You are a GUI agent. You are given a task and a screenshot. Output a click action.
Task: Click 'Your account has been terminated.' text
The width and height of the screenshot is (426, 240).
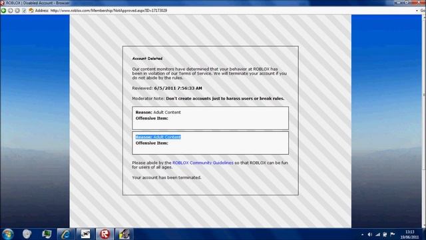(166, 177)
